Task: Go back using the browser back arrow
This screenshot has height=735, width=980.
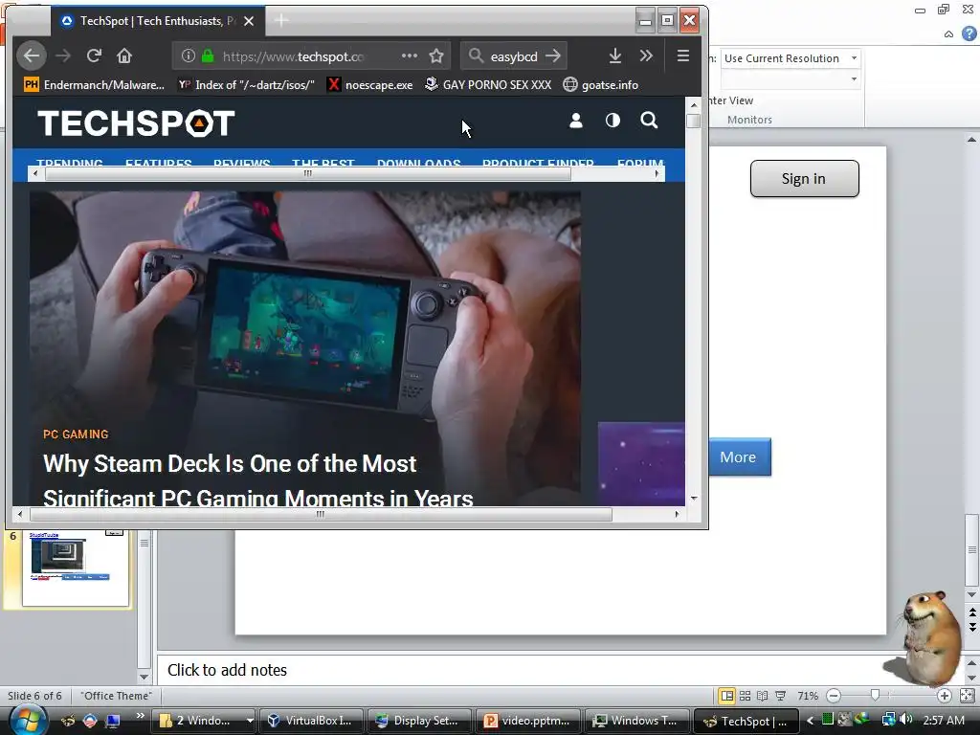Action: pos(32,56)
